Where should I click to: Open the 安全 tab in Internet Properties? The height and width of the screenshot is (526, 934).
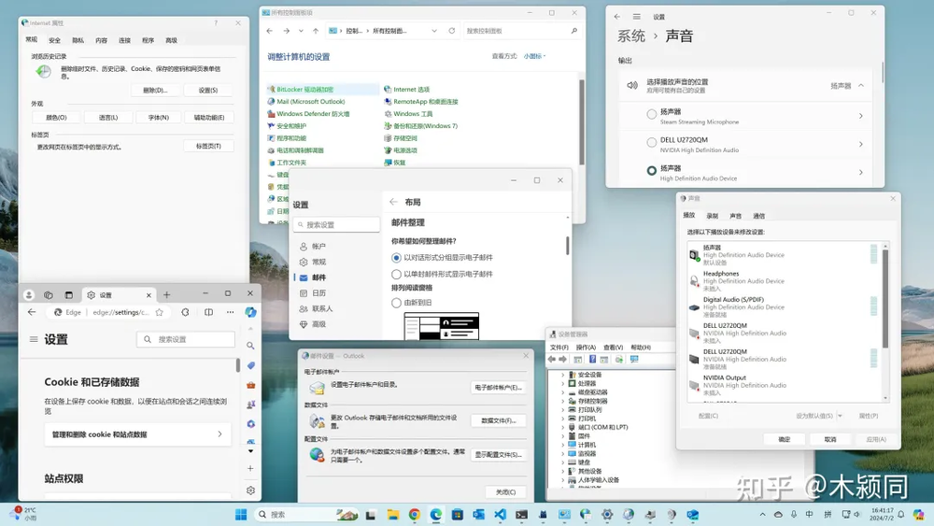(x=54, y=40)
